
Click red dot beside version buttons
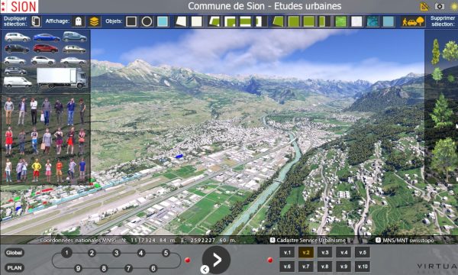point(270,260)
